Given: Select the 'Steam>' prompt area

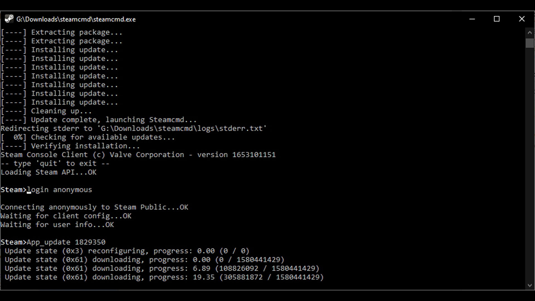Looking at the screenshot, I should 13,189.
